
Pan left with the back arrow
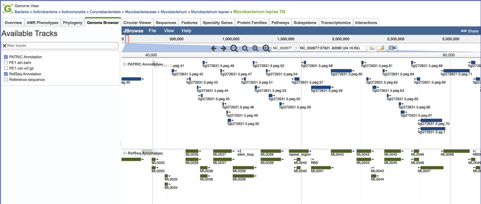214,48
